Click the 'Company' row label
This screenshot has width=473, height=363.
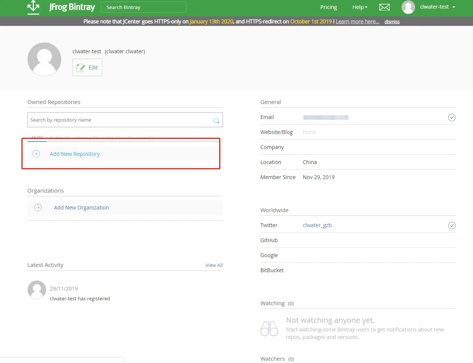pyautogui.click(x=272, y=147)
